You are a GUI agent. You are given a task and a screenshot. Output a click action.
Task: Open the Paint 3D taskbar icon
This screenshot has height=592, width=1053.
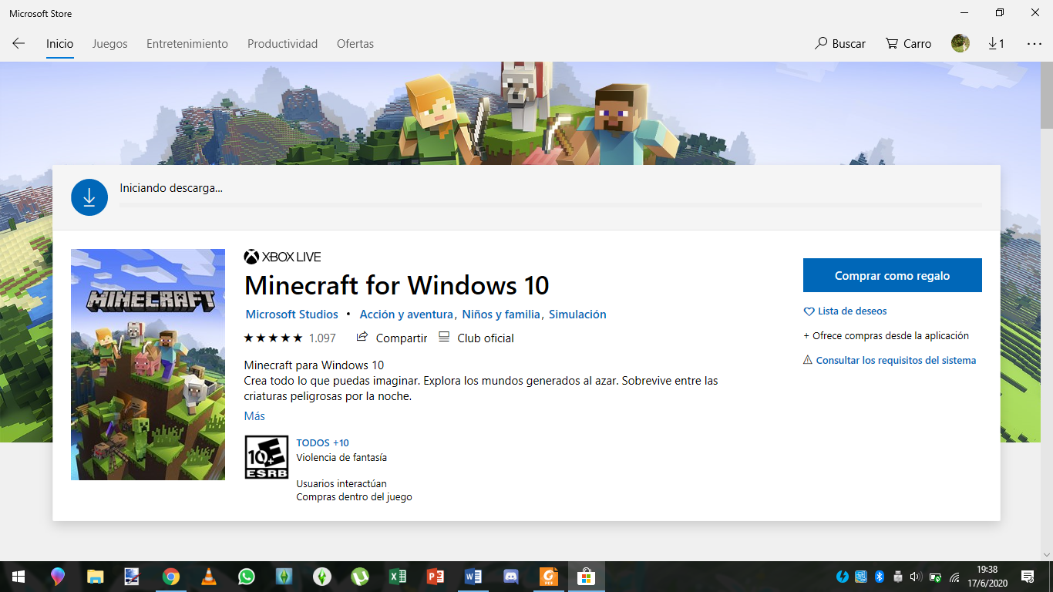(x=57, y=577)
